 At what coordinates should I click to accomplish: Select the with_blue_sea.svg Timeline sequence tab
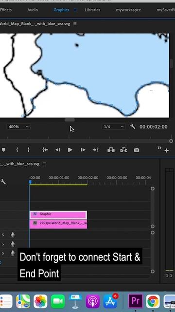pos(20,164)
